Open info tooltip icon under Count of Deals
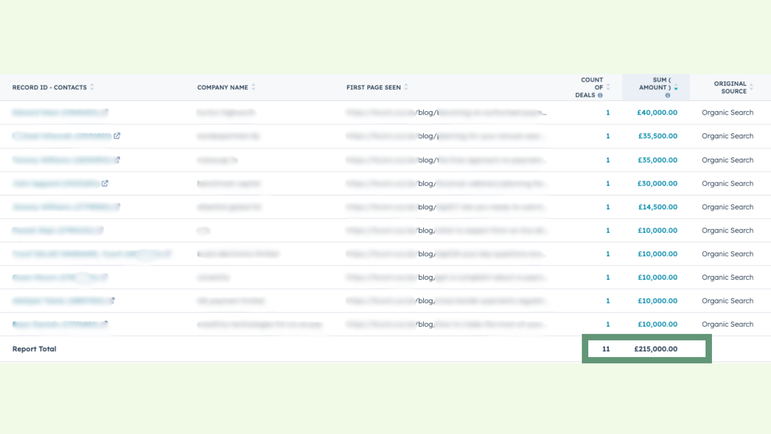Viewport: 771px width, 434px height. click(x=600, y=95)
